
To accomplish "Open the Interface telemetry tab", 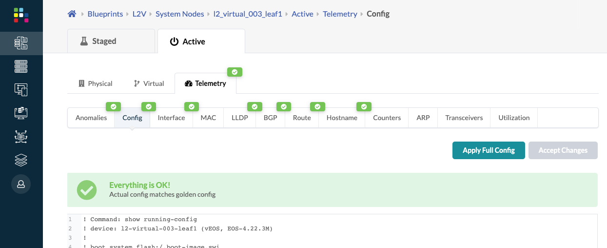I will click(x=171, y=118).
